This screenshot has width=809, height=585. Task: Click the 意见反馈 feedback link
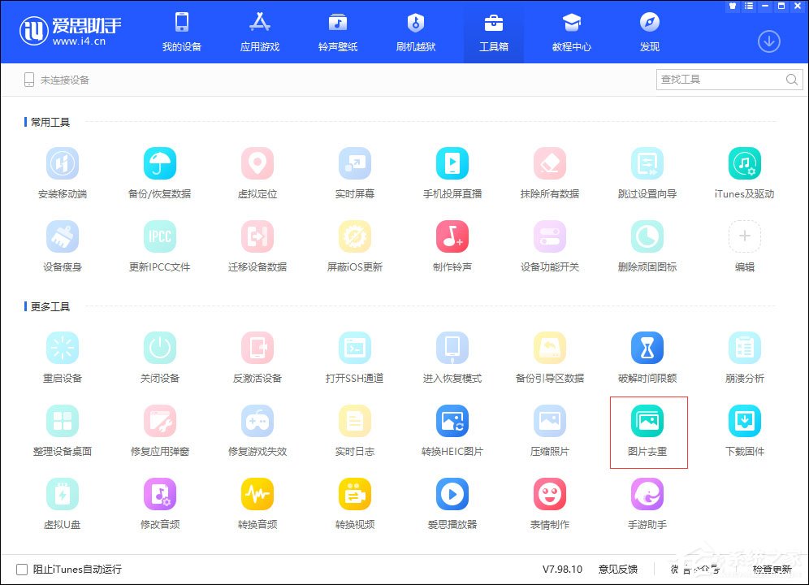click(620, 570)
